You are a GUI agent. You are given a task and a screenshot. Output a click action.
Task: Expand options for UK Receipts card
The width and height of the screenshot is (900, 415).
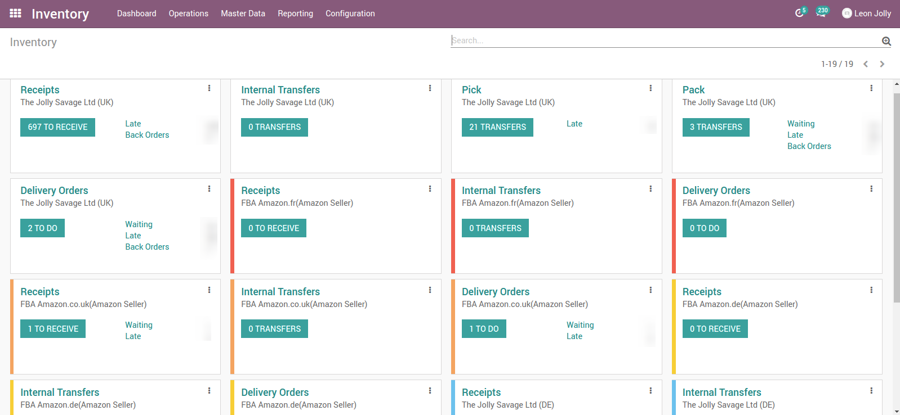pos(209,88)
